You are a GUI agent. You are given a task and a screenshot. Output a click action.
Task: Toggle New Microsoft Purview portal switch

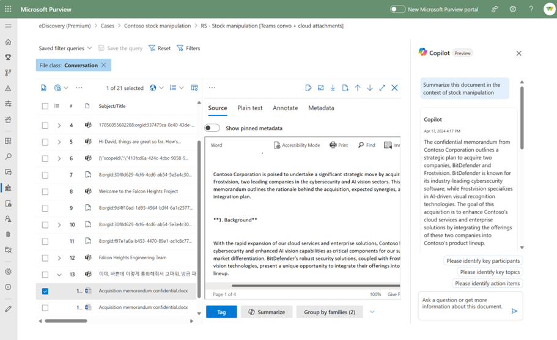pyautogui.click(x=397, y=9)
